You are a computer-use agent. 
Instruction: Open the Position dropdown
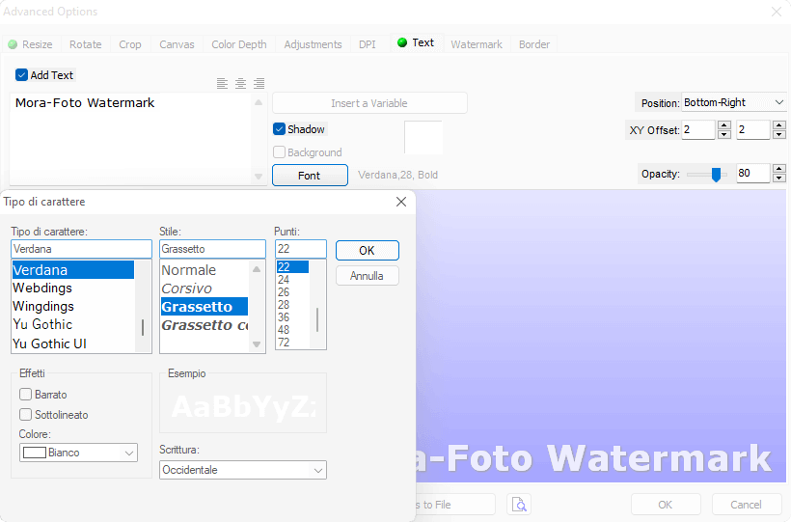click(x=734, y=102)
